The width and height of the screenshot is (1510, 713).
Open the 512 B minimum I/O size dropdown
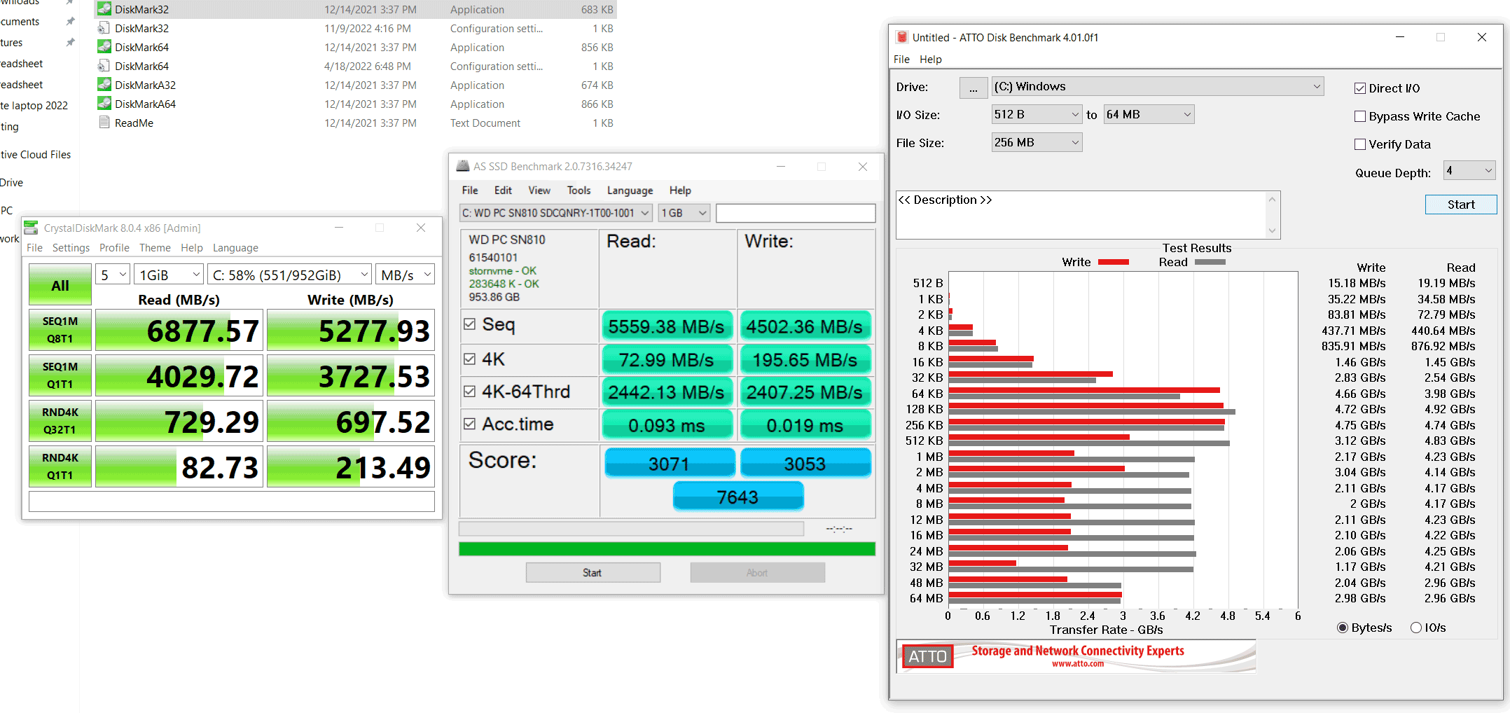[1037, 114]
